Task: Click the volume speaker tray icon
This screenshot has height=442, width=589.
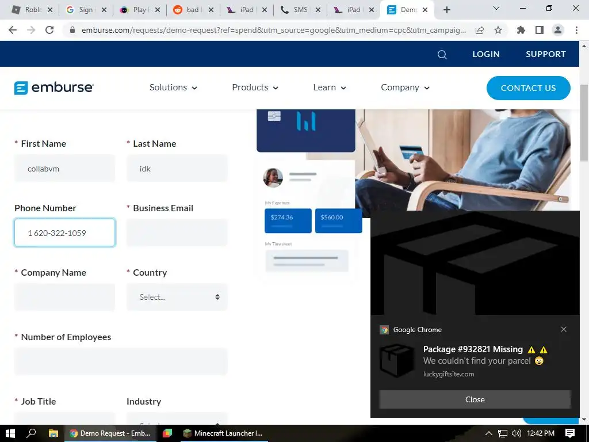Action: [517, 433]
